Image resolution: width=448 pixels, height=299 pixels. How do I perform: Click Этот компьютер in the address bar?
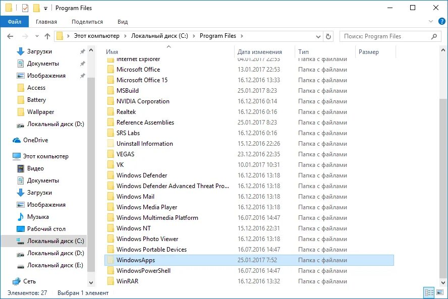(96, 36)
